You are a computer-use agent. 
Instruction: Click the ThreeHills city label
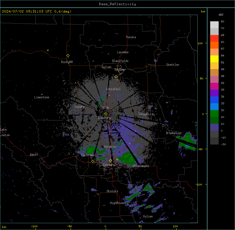[x=146, y=114]
